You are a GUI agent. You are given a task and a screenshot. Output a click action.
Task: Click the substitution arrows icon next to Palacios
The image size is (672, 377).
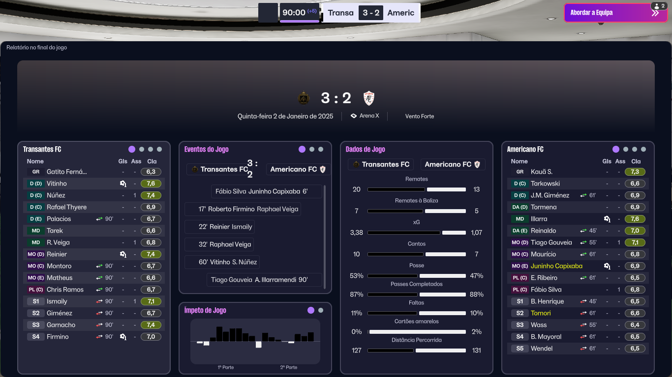click(x=99, y=219)
